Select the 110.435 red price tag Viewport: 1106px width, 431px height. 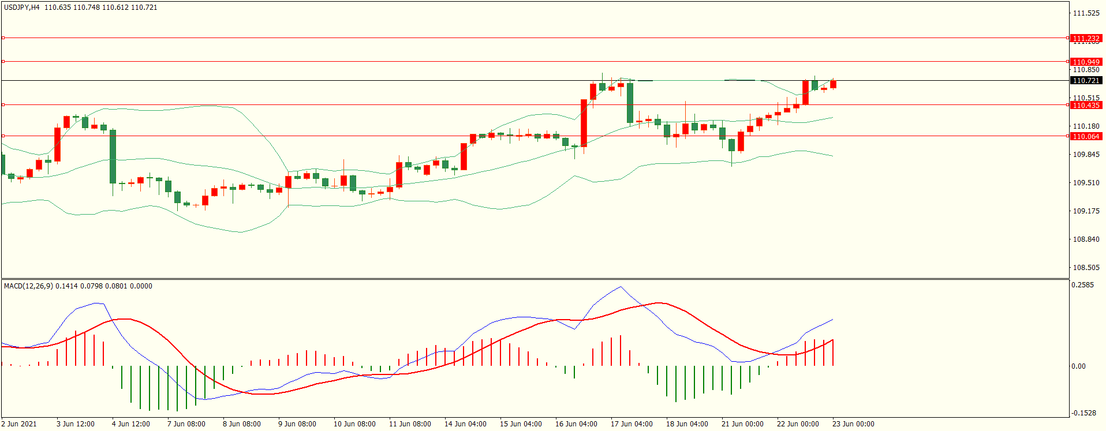[1085, 105]
